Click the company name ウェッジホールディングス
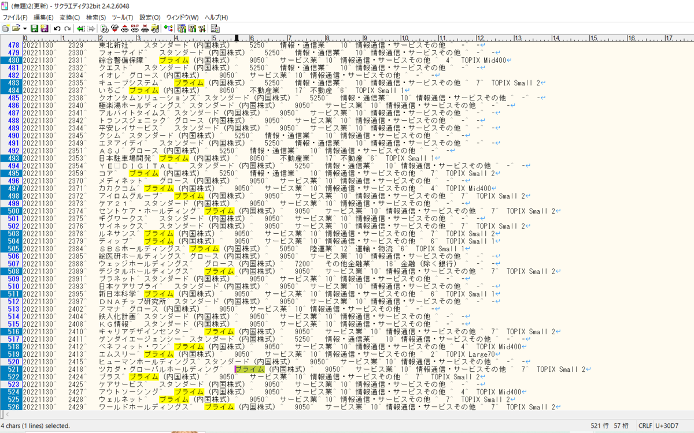Viewport: 694px width, 433px height. point(143,263)
